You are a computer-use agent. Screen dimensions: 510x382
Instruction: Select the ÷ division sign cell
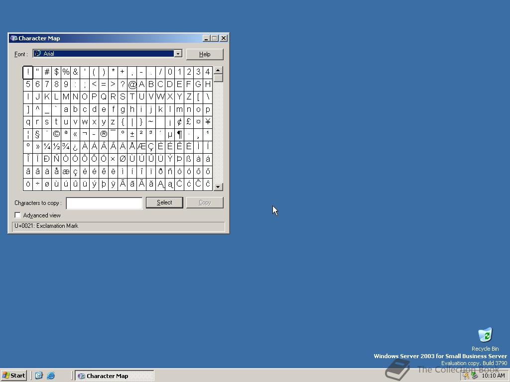pos(37,184)
